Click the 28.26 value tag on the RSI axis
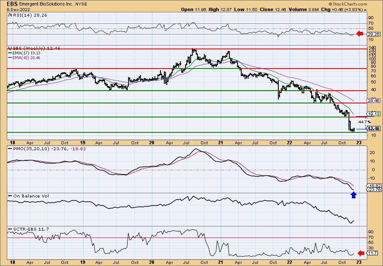The width and height of the screenshot is (383, 266). point(374,34)
